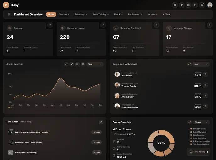This screenshot has height=160, width=216.
Task: Click the Total Pending 4 button
Action: click(x=198, y=152)
